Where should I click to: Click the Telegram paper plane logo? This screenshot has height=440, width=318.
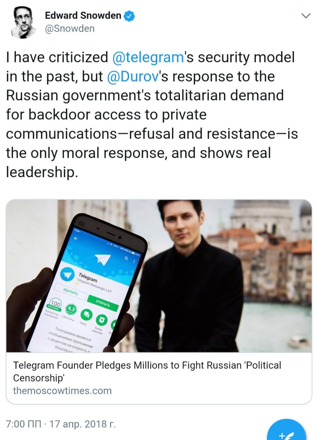[x=103, y=258]
